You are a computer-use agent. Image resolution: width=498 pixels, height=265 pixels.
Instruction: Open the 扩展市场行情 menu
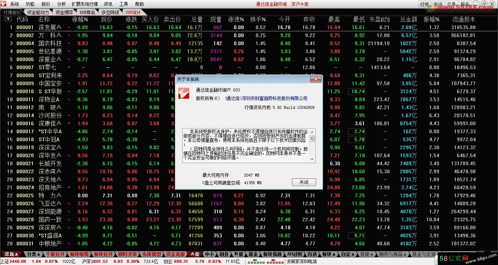85,4
